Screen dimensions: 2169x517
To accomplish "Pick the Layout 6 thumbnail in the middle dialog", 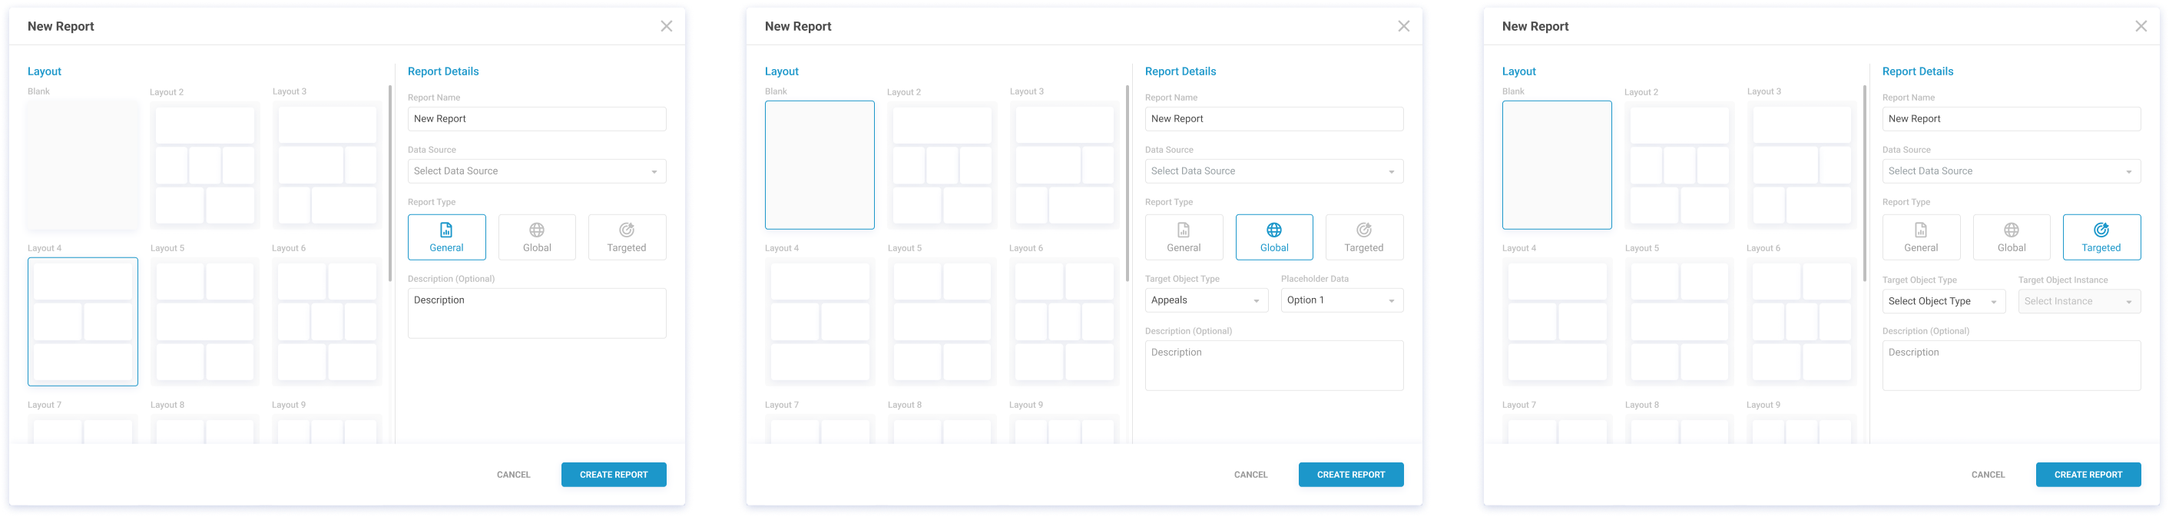I will pos(1065,322).
